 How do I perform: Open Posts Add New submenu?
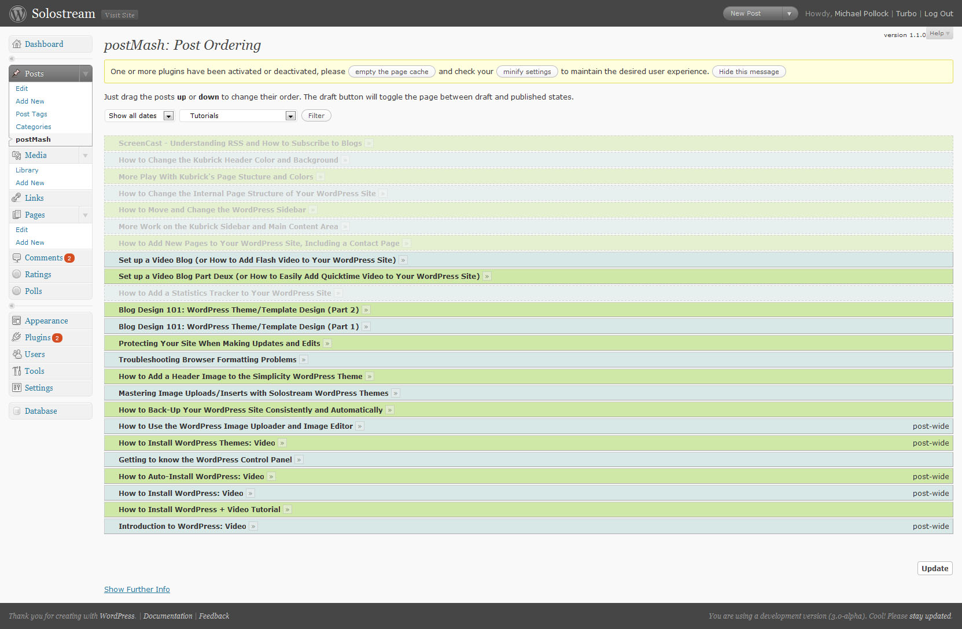(30, 101)
